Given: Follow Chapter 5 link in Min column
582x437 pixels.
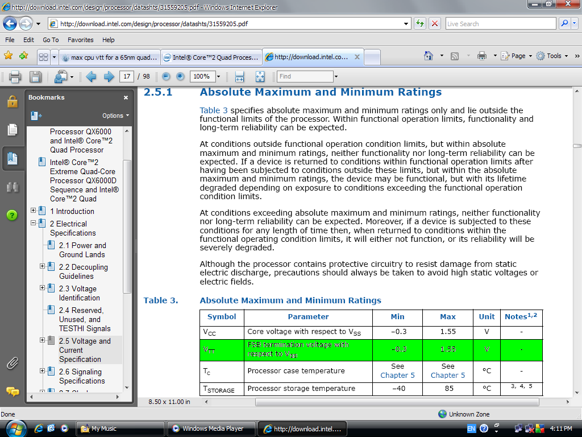Looking at the screenshot, I should tap(397, 376).
